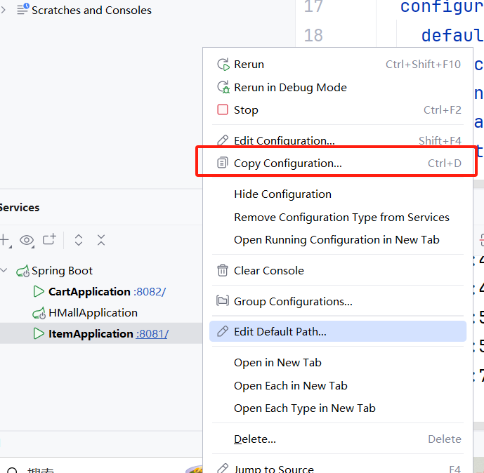This screenshot has width=484, height=473.
Task: Click line number 17 in gutter
Action: [x=313, y=6]
